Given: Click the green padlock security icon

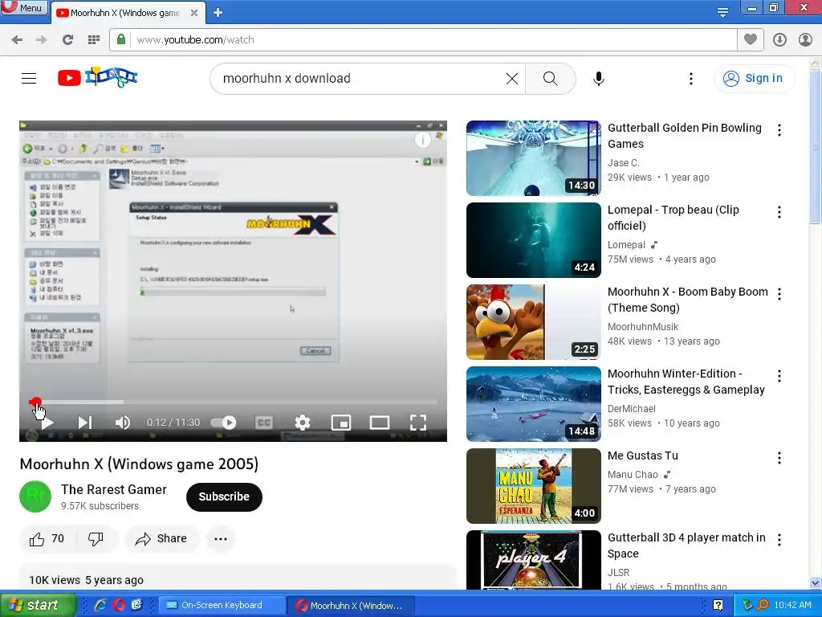Looking at the screenshot, I should tap(121, 39).
